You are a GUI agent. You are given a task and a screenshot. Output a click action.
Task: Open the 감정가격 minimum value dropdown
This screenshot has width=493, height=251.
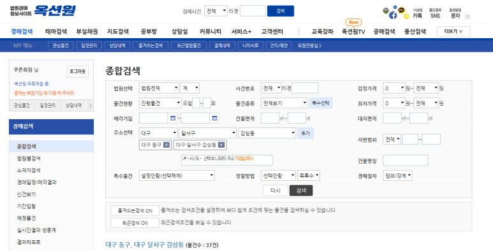click(394, 89)
